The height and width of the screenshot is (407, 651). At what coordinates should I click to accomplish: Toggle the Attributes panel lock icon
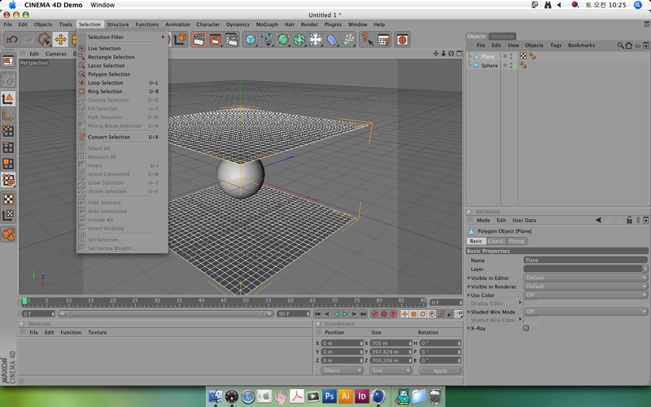[x=629, y=220]
